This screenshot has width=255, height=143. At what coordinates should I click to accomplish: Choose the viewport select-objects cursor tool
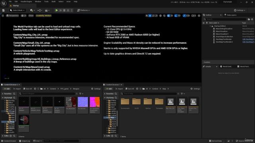click(147, 15)
